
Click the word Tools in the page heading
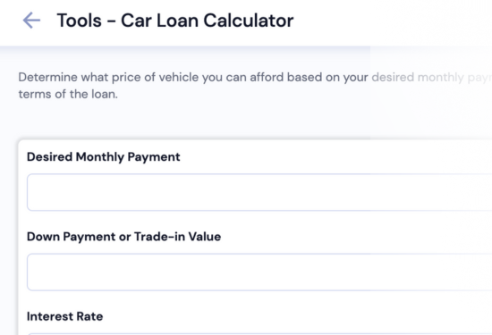(x=79, y=21)
